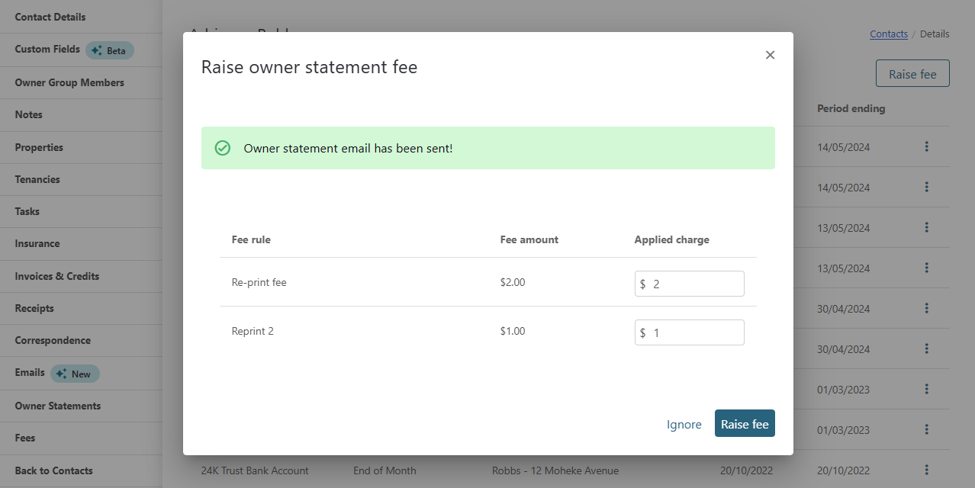Go to Owner Statements in sidebar

[x=58, y=406]
